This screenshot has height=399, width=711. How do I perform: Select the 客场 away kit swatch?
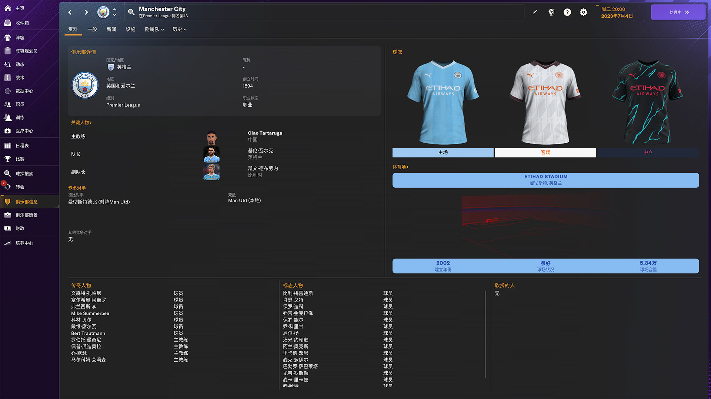click(545, 153)
